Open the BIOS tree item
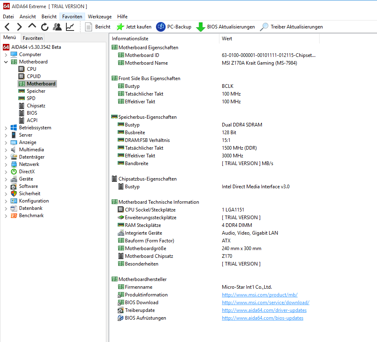377x342 pixels. (32, 113)
